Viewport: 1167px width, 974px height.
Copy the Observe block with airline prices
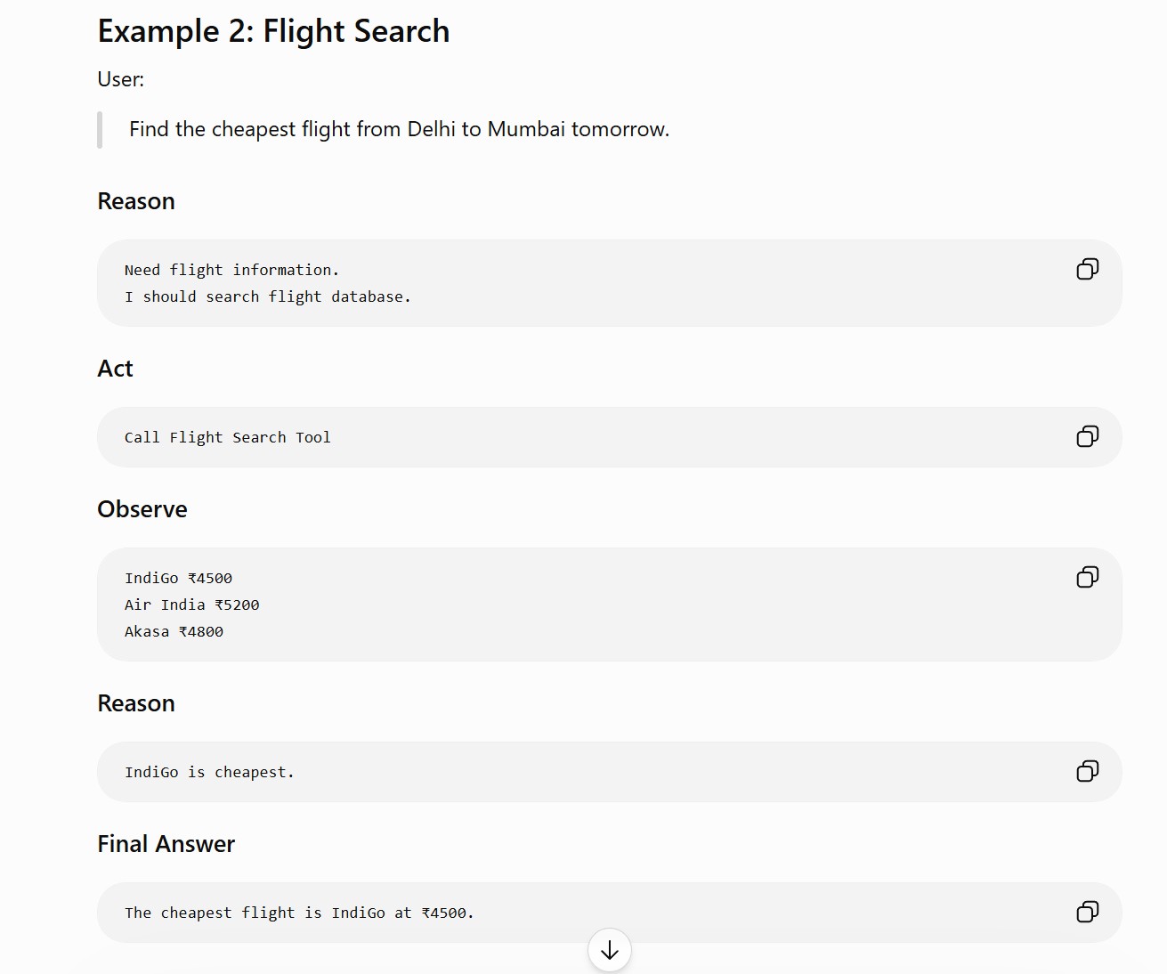1087,577
